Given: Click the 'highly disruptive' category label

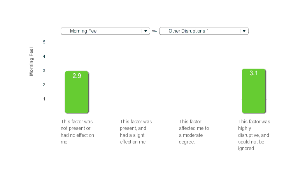Looking at the screenshot, I should [x=254, y=135].
